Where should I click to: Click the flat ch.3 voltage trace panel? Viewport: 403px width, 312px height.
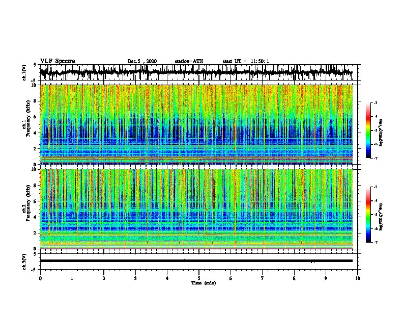pyautogui.click(x=199, y=262)
